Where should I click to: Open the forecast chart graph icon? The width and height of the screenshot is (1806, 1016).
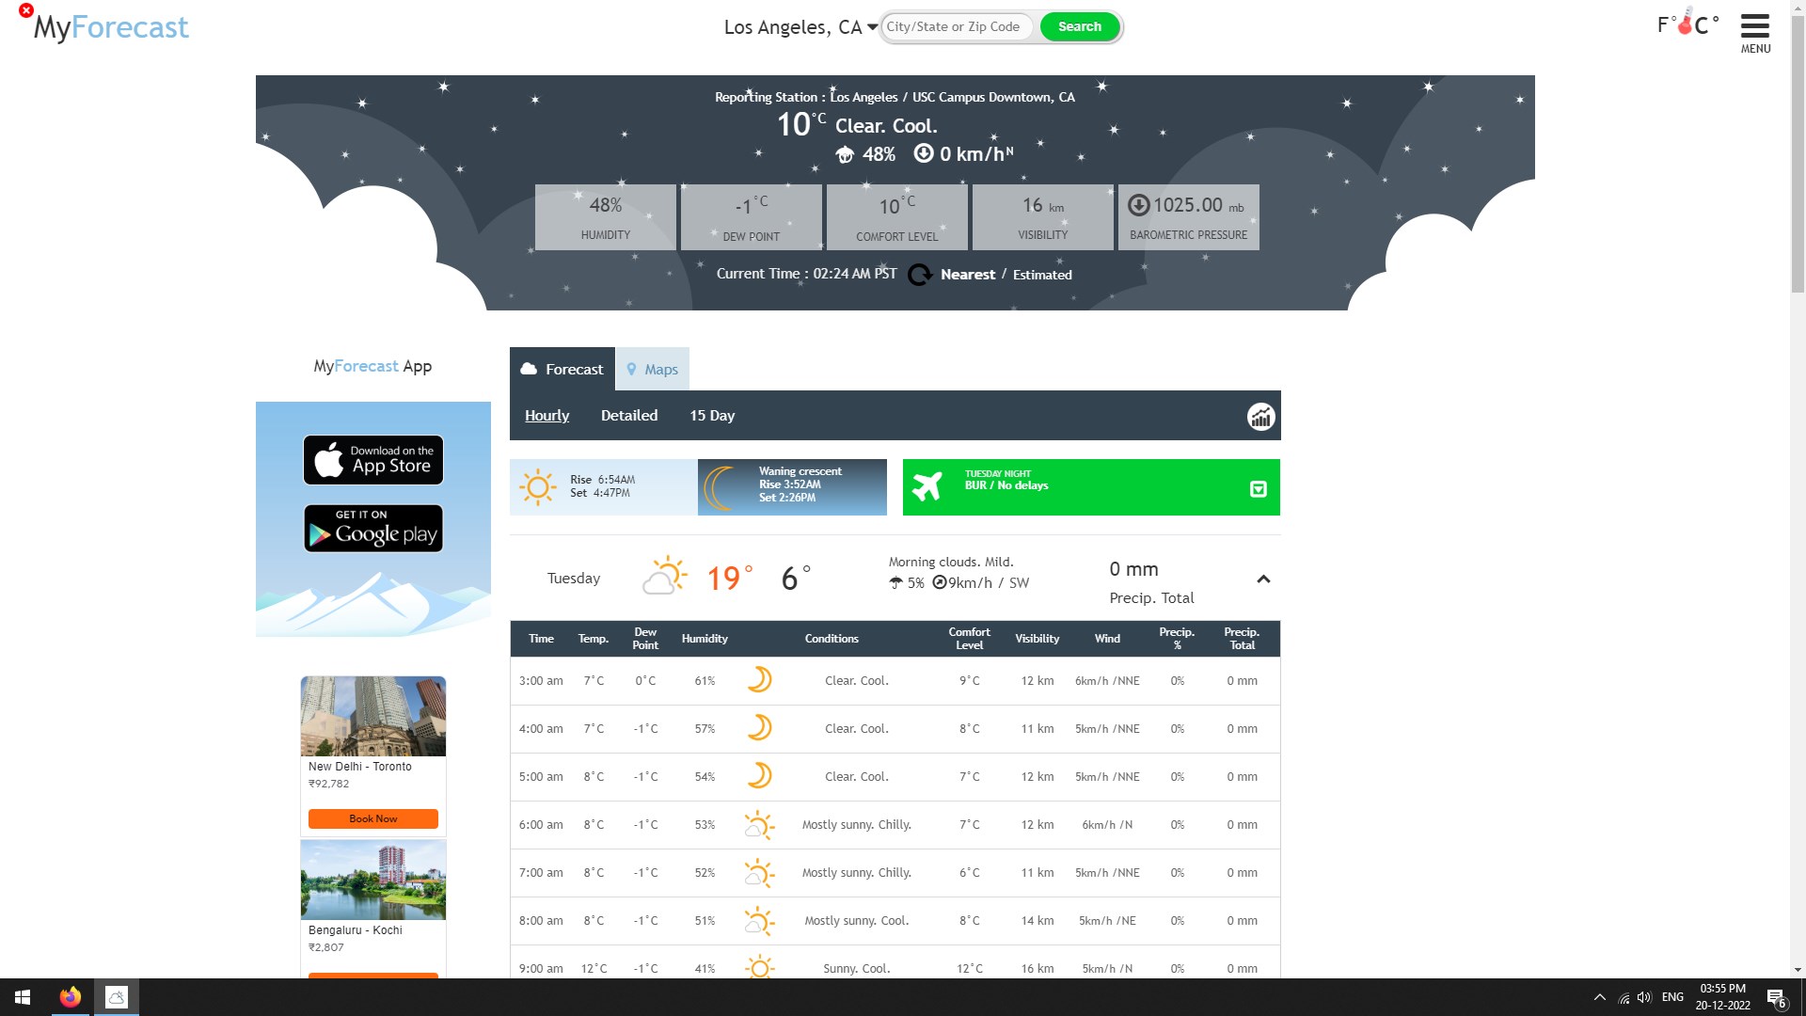[x=1260, y=415]
